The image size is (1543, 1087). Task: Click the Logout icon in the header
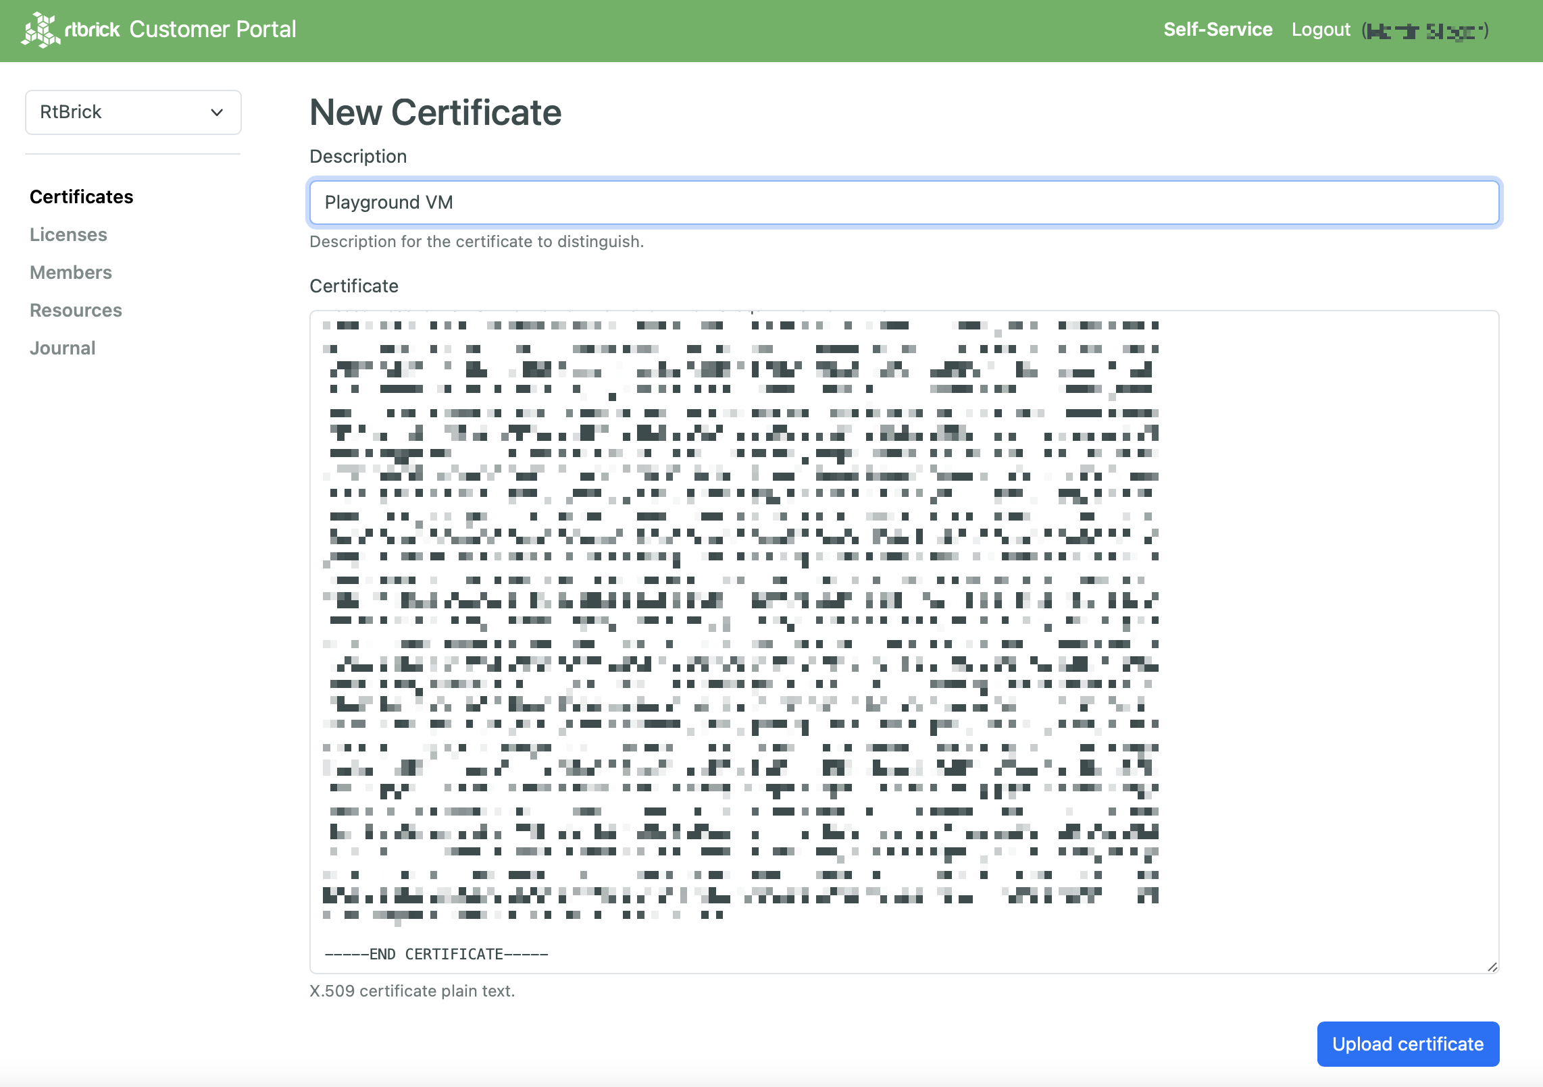1319,30
